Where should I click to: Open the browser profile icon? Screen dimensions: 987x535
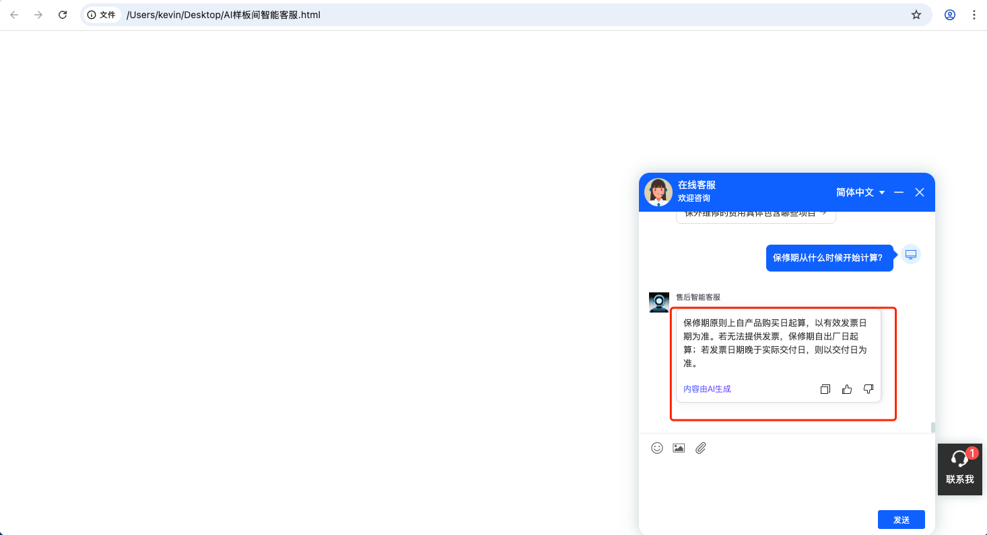pyautogui.click(x=950, y=15)
